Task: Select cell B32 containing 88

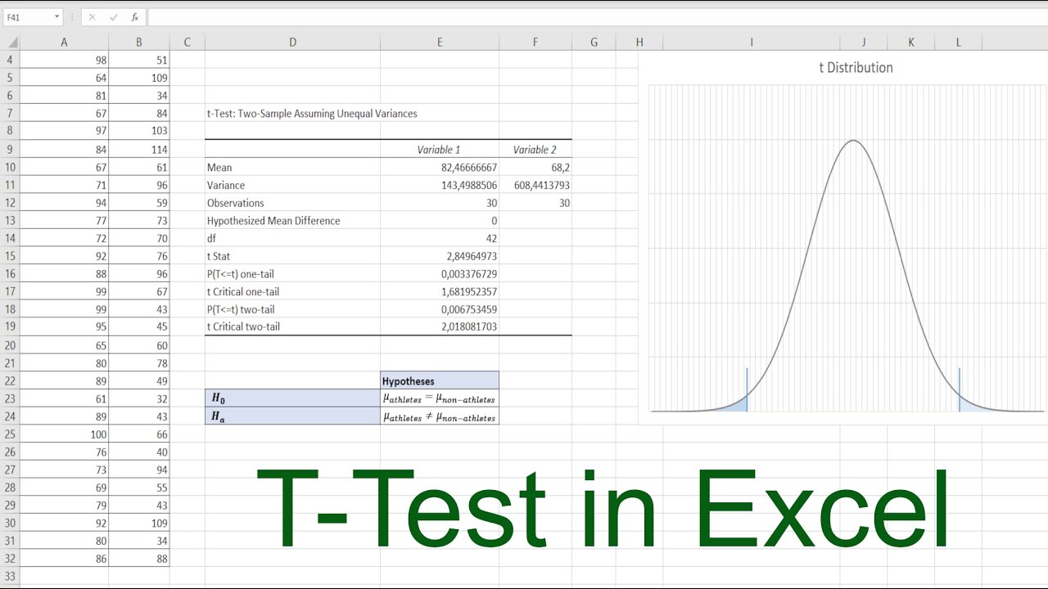Action: [139, 559]
